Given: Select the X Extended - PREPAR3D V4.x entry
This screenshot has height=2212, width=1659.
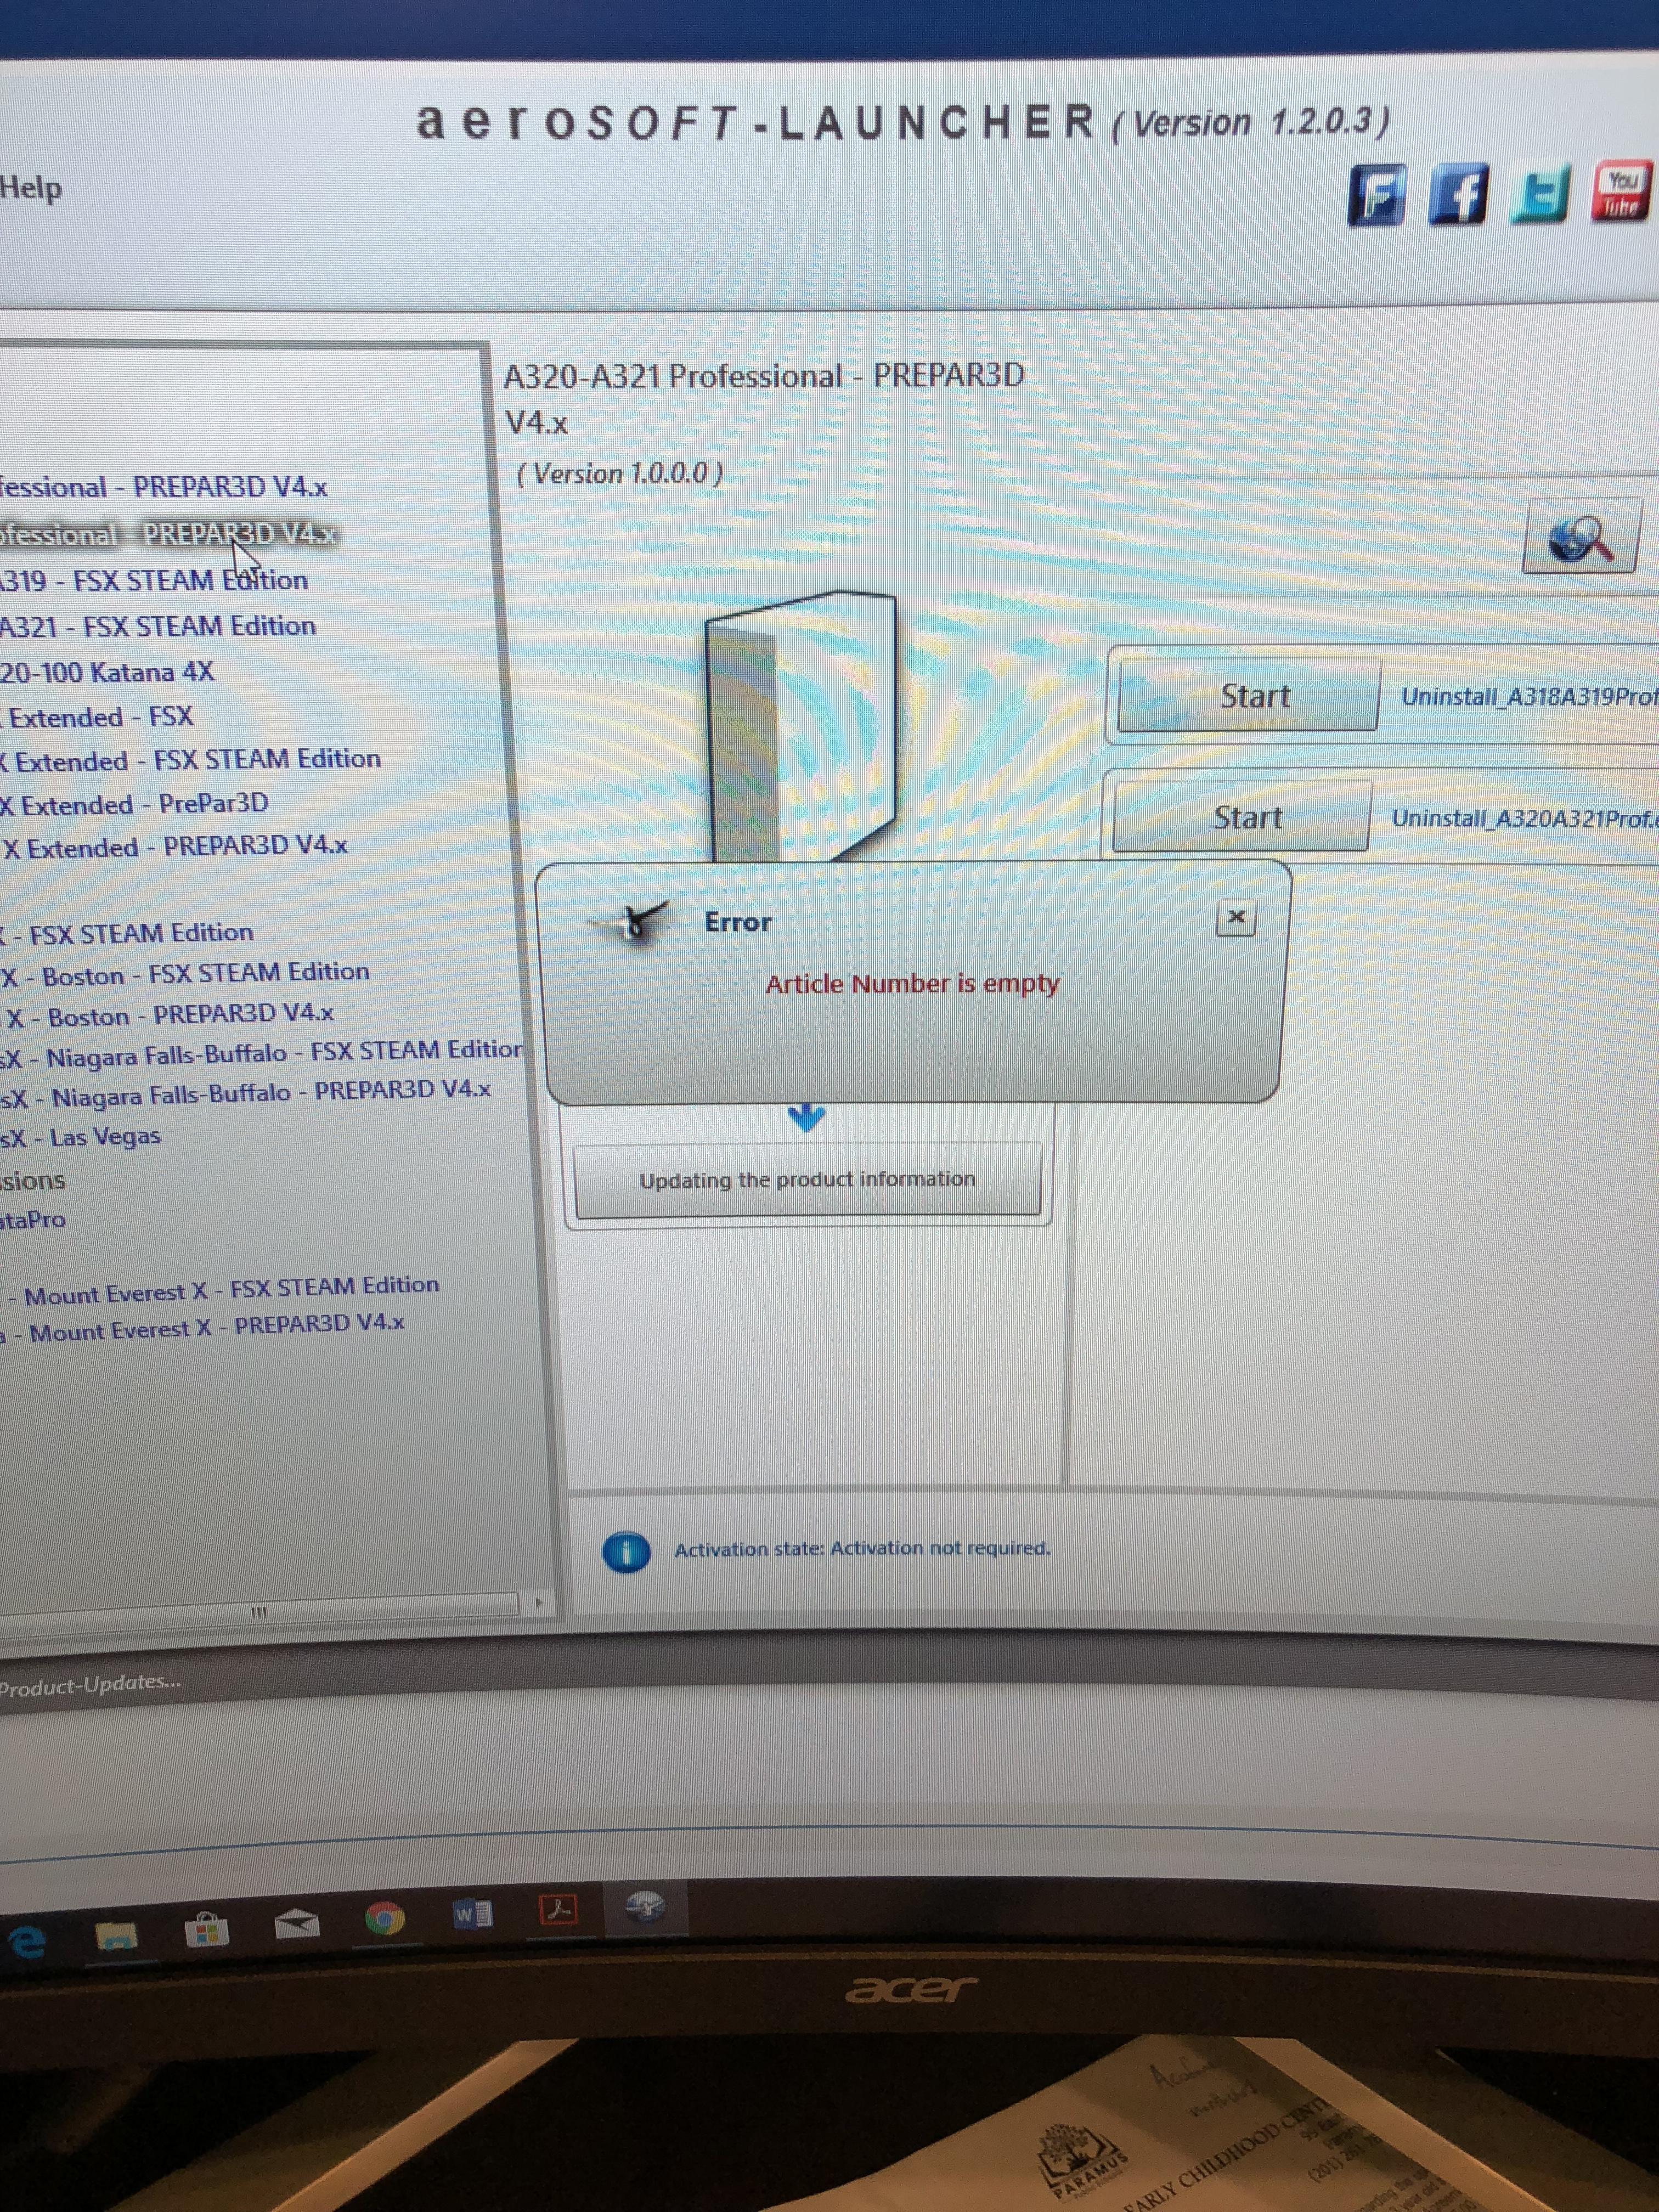Looking at the screenshot, I should 175,846.
